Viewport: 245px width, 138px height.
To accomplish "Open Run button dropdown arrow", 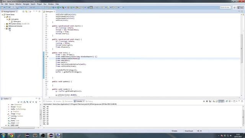I will [60, 8].
